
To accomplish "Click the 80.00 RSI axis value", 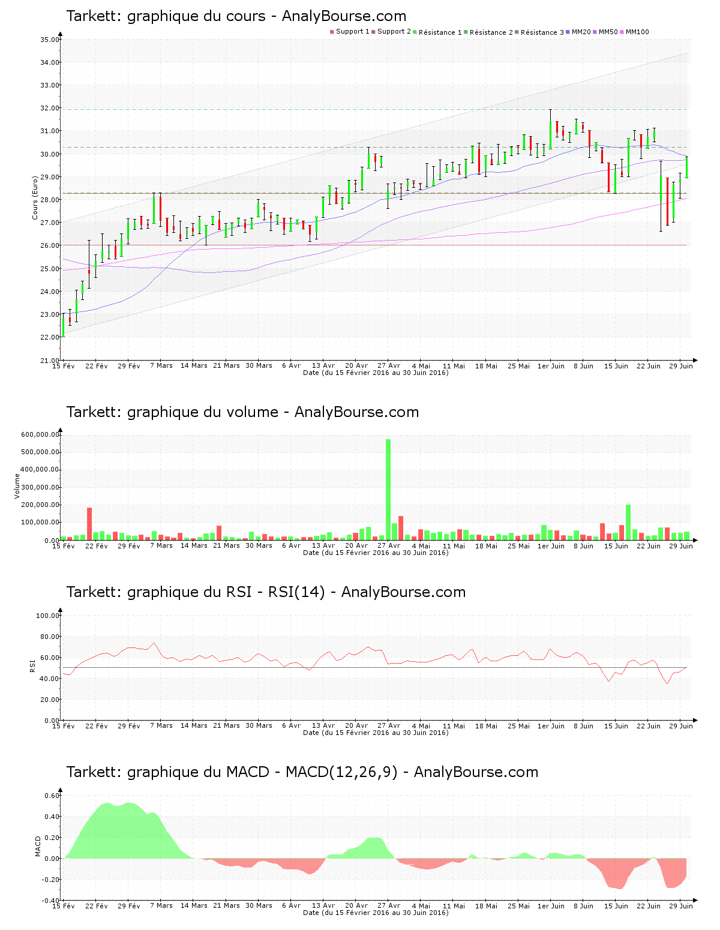I will point(49,637).
